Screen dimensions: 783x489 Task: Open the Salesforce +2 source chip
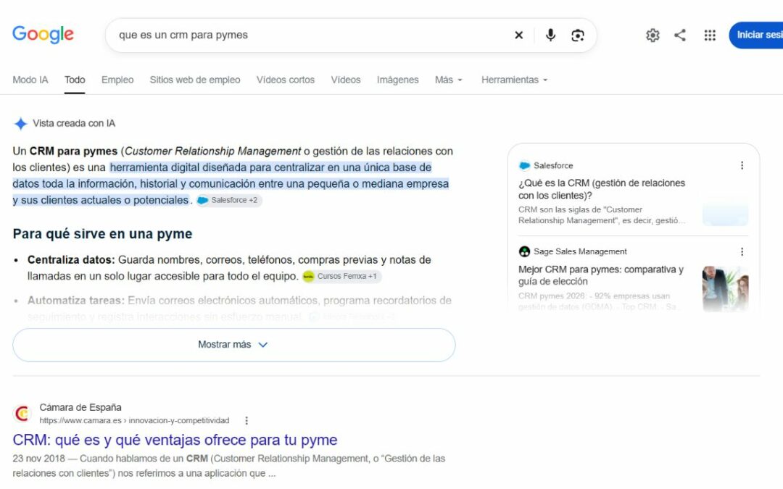(x=228, y=200)
